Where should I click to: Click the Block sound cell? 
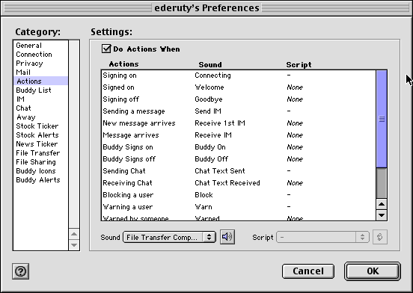204,195
